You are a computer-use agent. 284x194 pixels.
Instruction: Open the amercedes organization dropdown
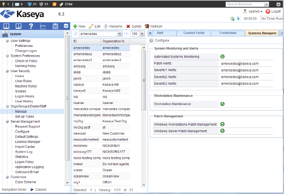[x=120, y=34]
